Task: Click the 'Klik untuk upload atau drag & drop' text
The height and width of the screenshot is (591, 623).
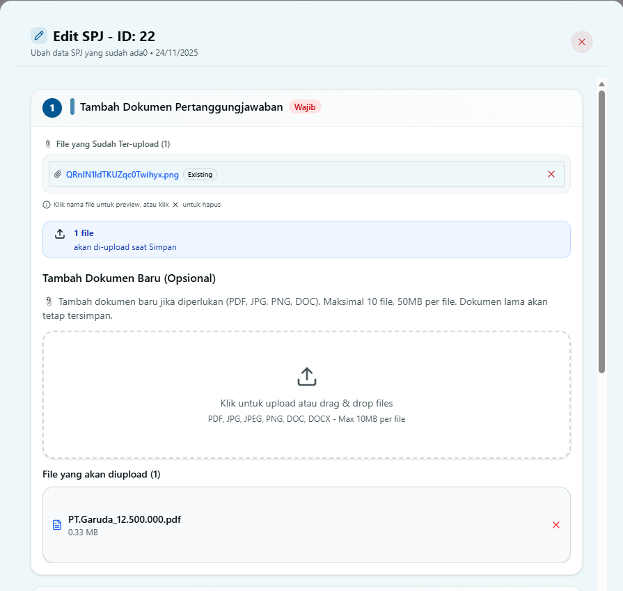Action: 306,403
